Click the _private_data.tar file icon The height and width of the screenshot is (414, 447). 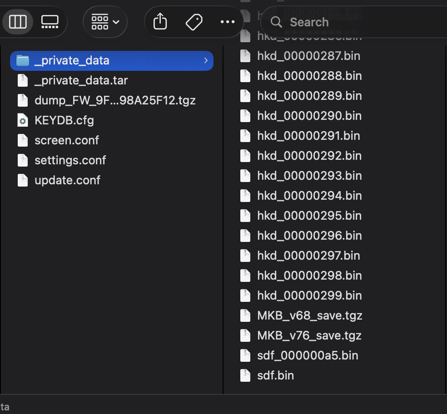click(23, 81)
